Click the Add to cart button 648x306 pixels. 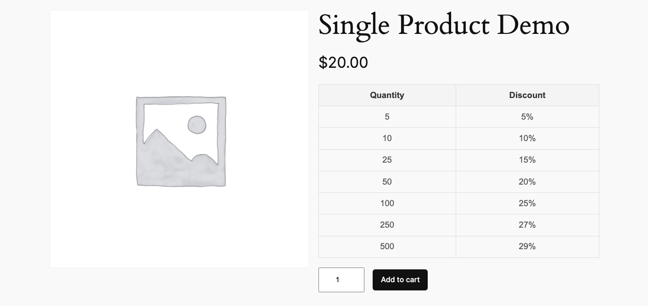coord(400,280)
